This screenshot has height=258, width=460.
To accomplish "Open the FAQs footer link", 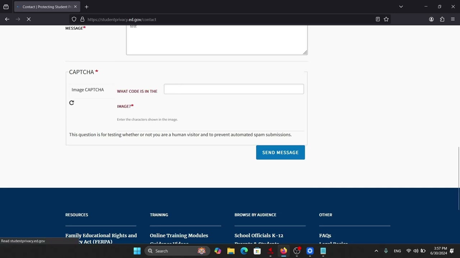I will [x=325, y=235].
